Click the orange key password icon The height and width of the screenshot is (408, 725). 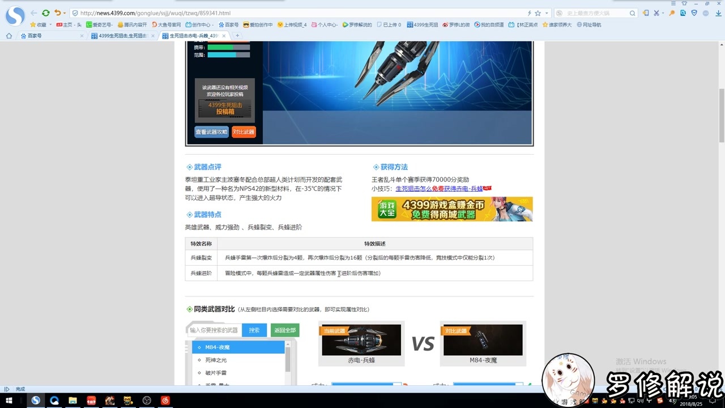click(672, 13)
